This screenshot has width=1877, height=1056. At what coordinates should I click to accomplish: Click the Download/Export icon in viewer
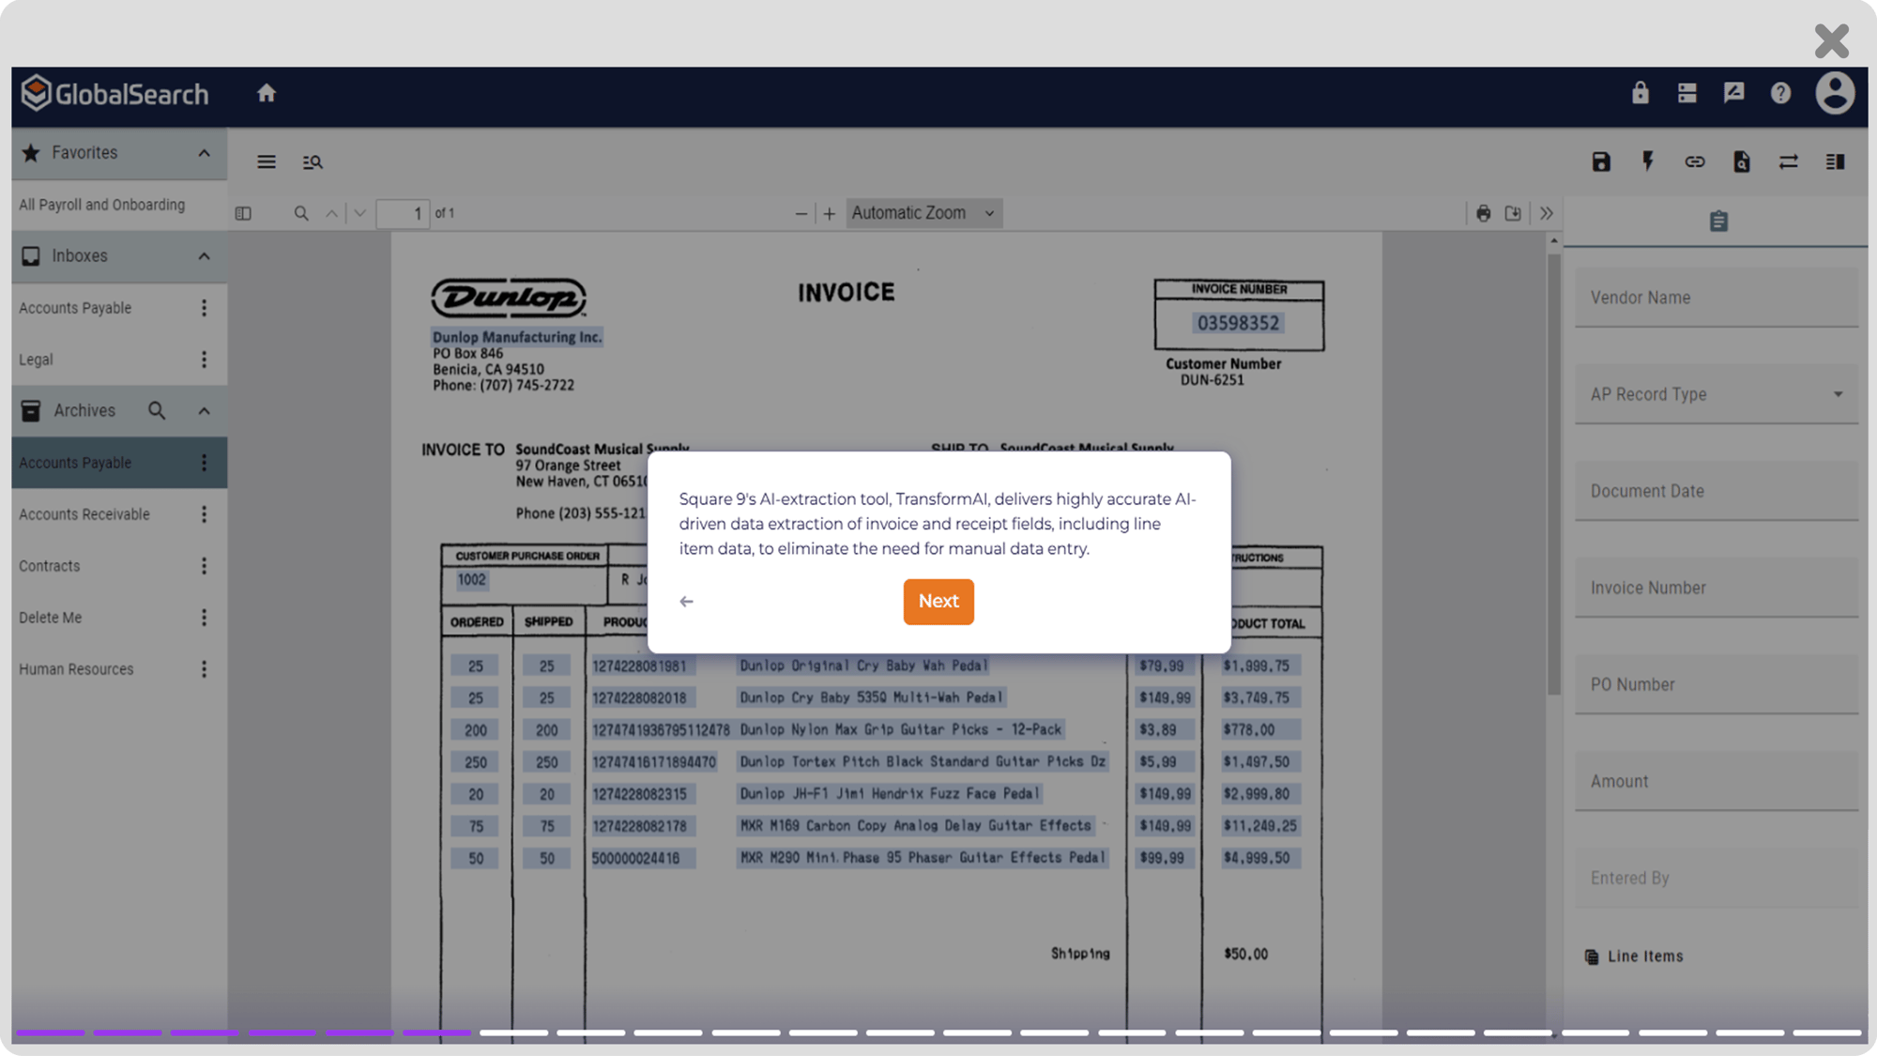point(1514,211)
